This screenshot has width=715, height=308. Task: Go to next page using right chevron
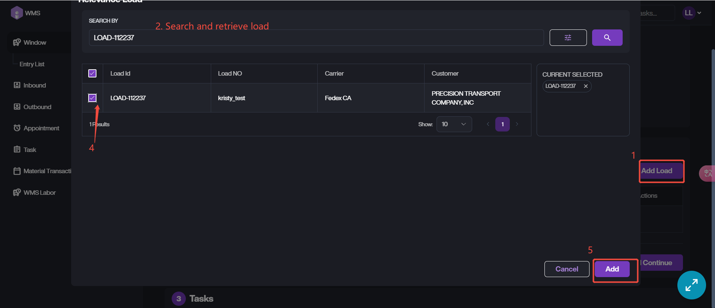coord(517,124)
